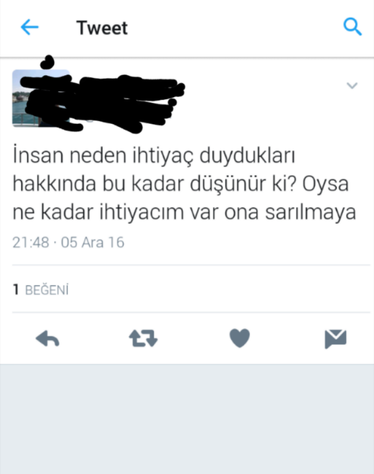Select the 21:48 timestamp

click(30, 242)
